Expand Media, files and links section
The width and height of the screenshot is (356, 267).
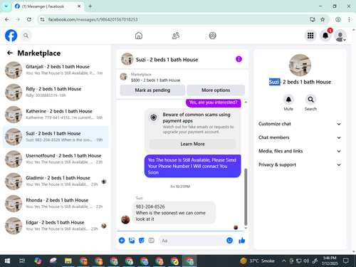300,151
